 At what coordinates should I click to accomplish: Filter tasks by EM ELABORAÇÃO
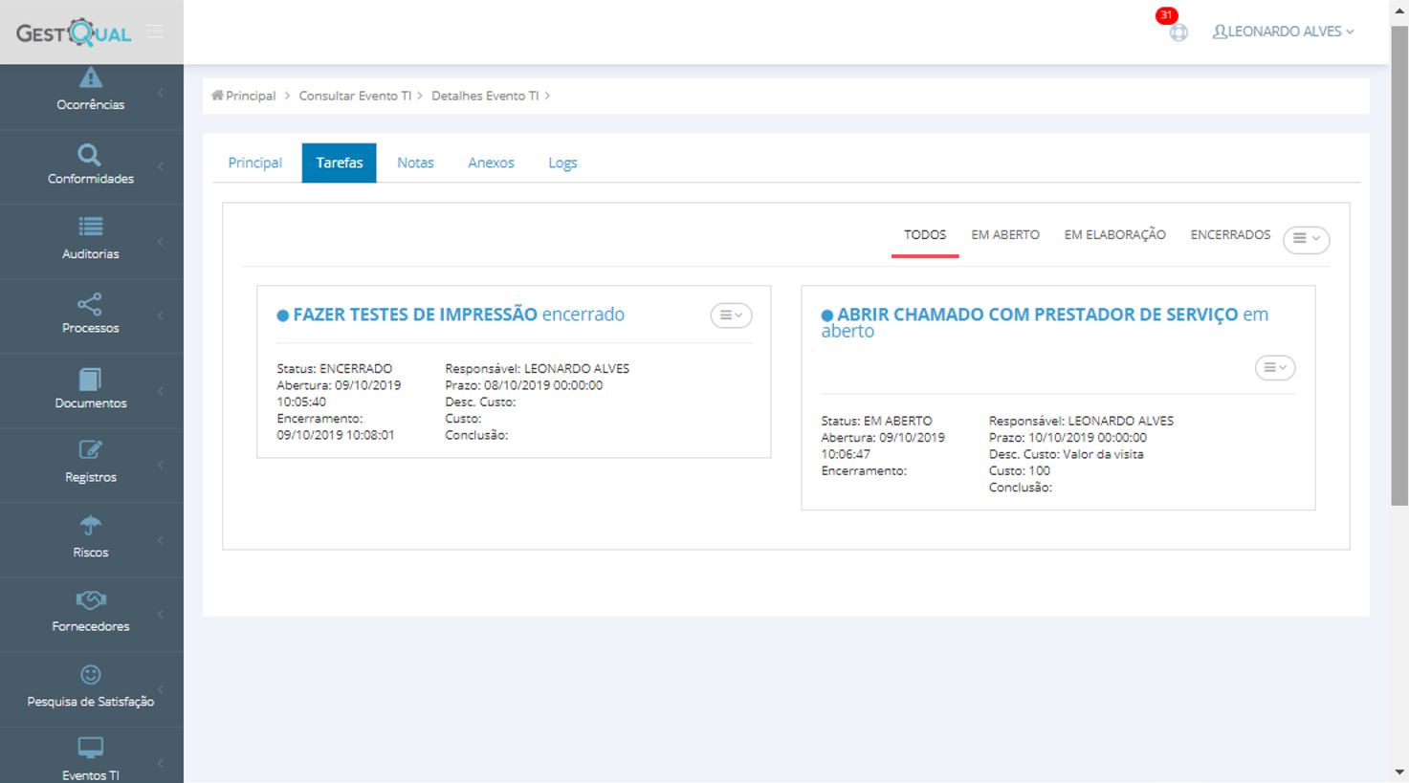click(1115, 235)
